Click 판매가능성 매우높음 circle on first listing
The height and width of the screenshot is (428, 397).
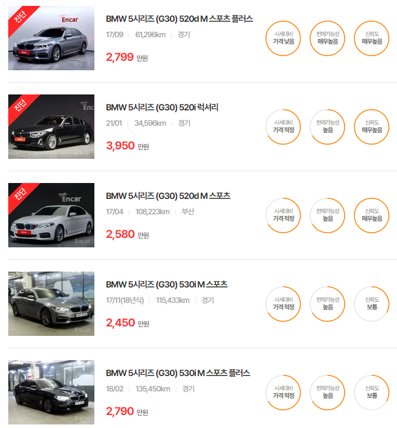tap(327, 38)
